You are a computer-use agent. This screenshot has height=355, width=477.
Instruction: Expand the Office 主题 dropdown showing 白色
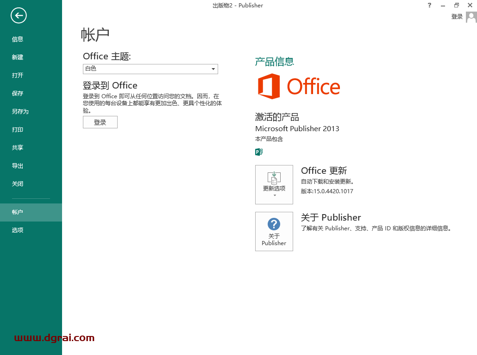(151, 69)
